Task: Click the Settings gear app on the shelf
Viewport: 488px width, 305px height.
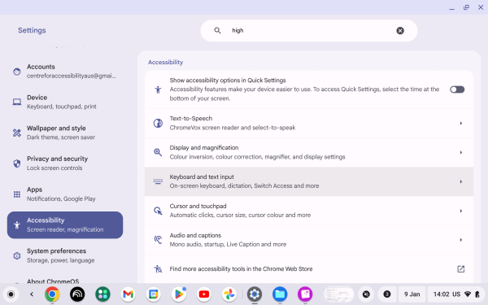Action: pyautogui.click(x=255, y=294)
